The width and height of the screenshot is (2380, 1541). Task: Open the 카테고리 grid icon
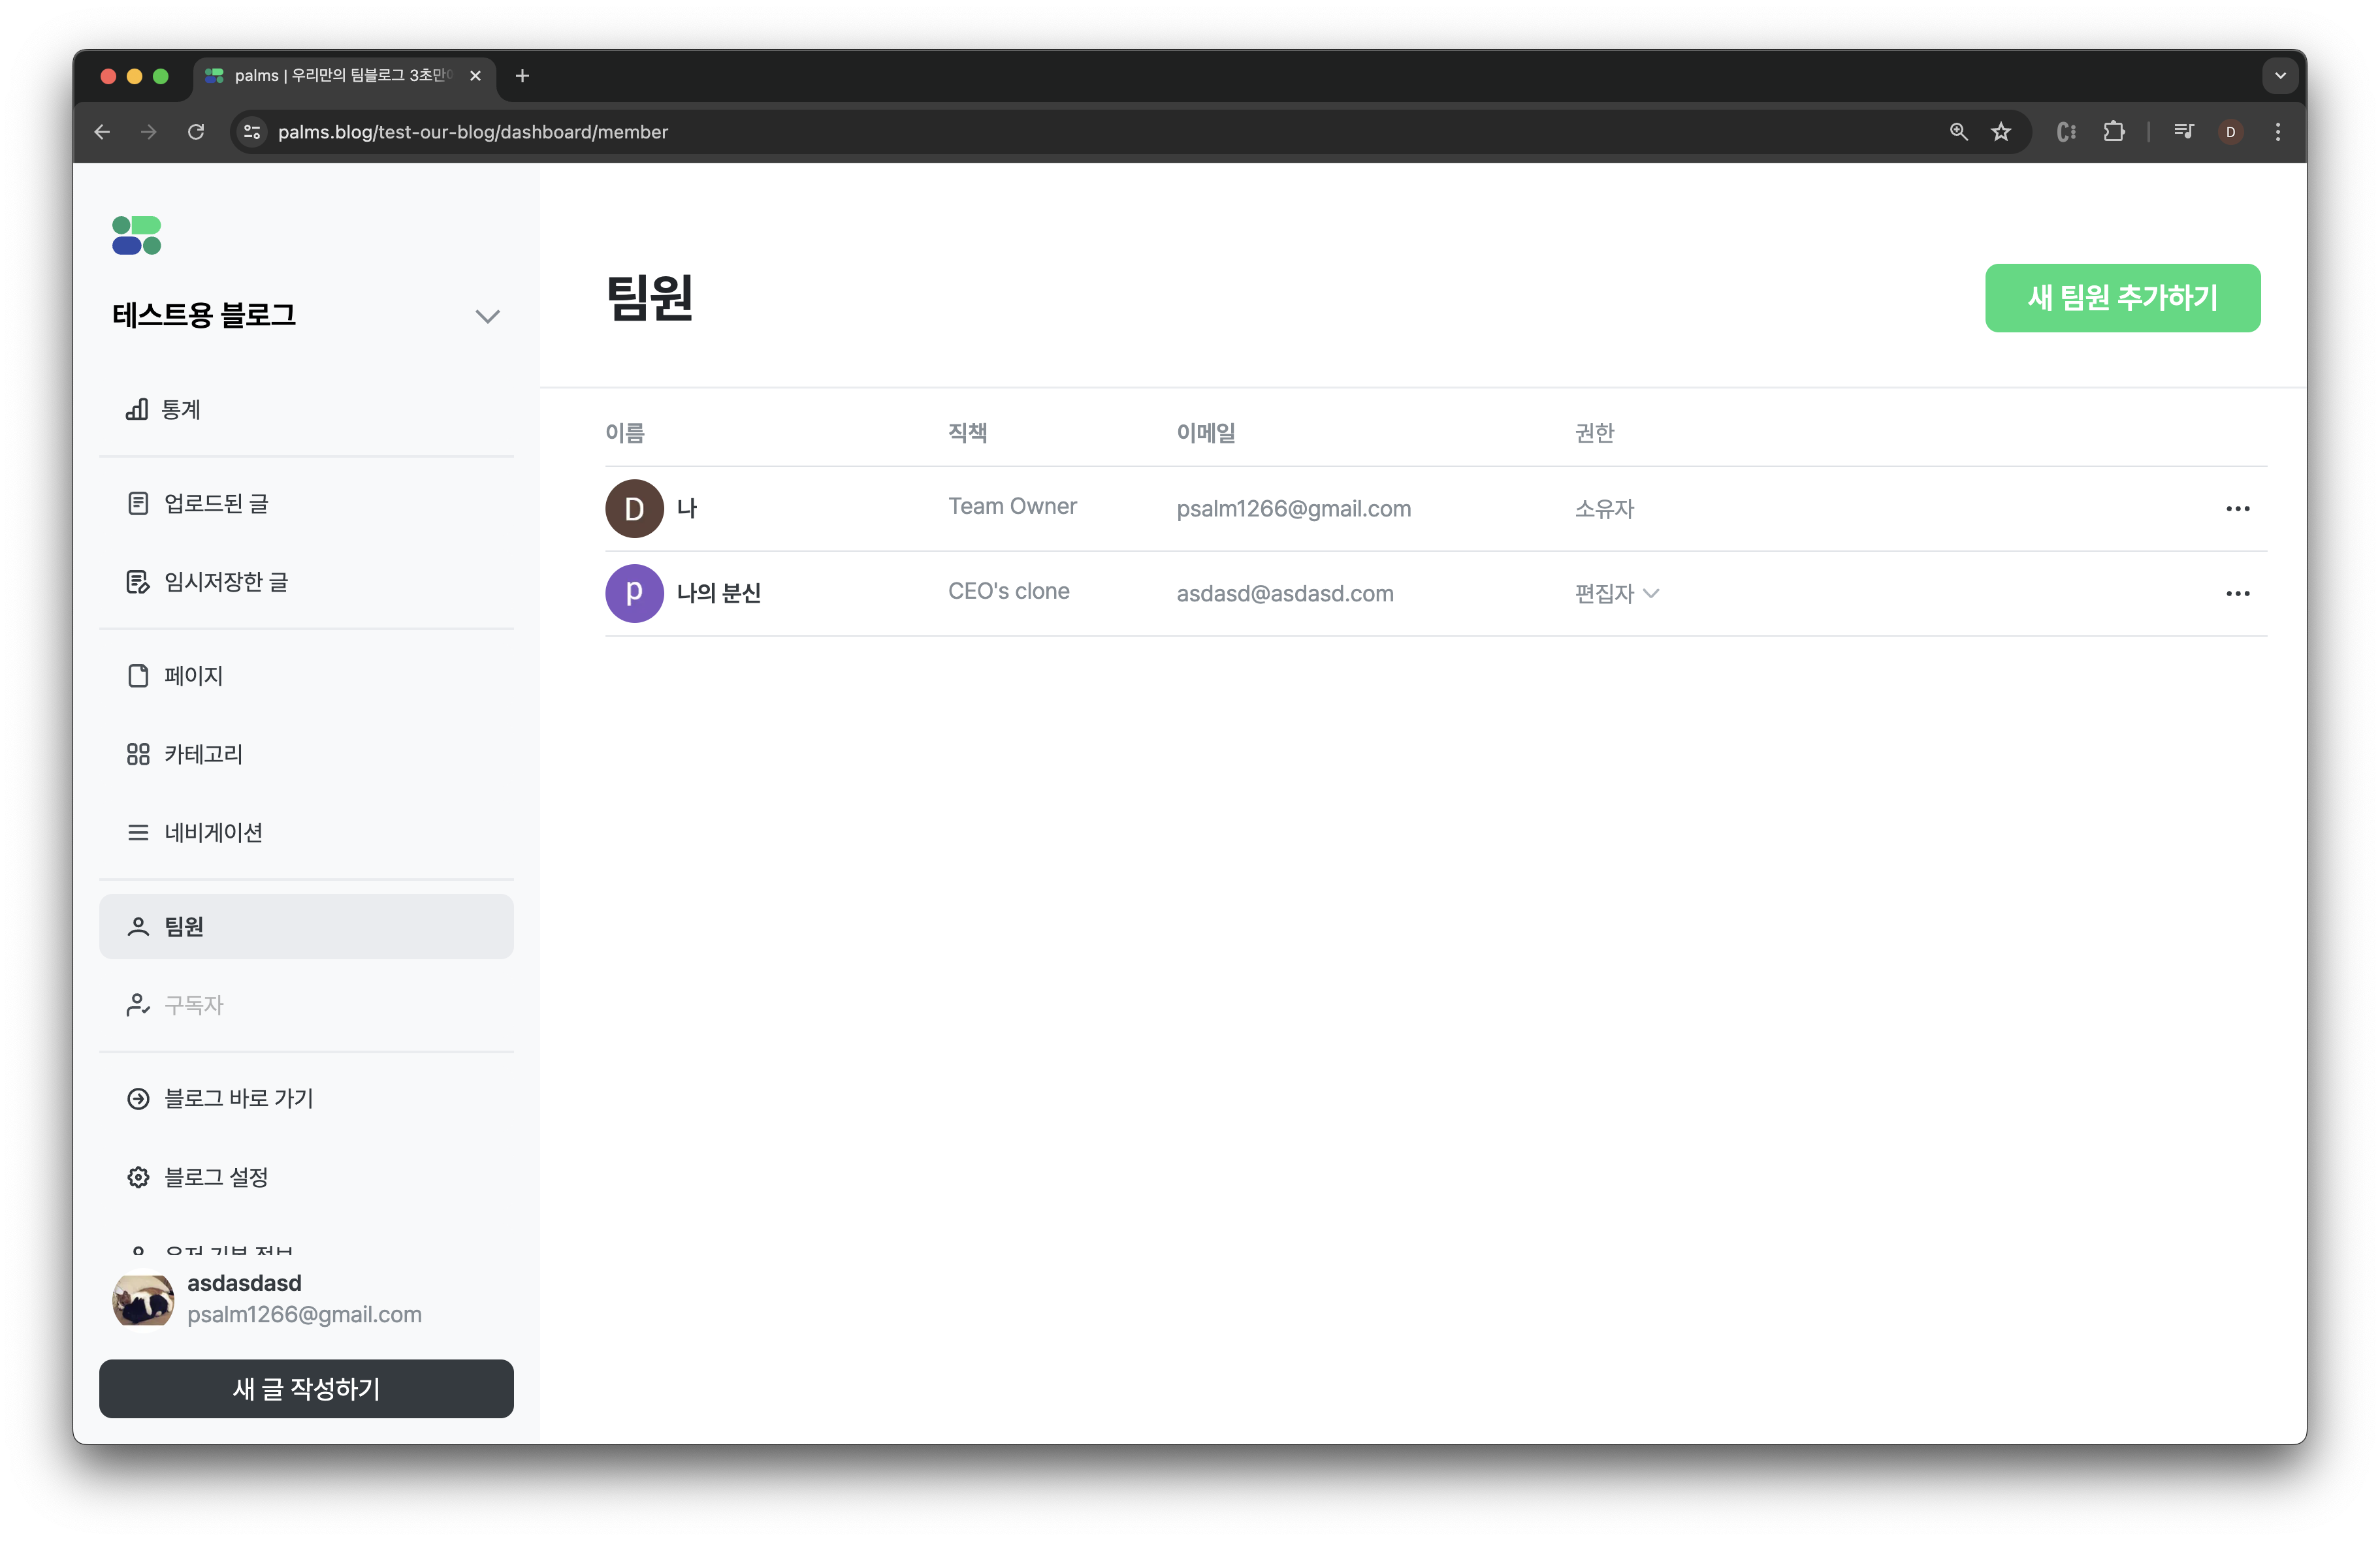pyautogui.click(x=138, y=754)
